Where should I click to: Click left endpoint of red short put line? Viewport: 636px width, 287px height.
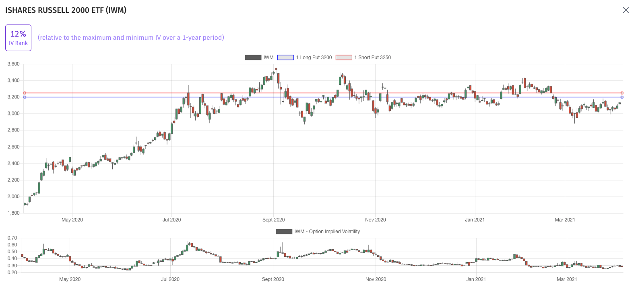(x=25, y=93)
